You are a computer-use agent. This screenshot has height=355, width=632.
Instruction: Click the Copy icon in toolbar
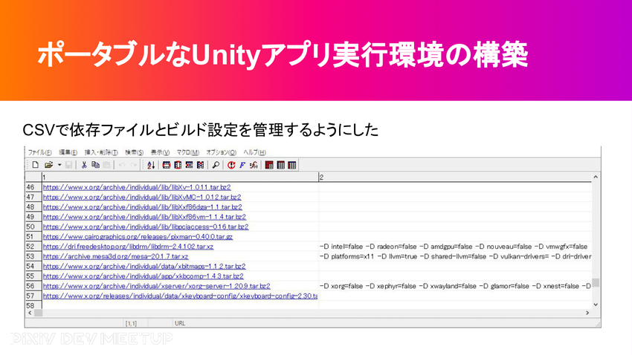tap(96, 164)
